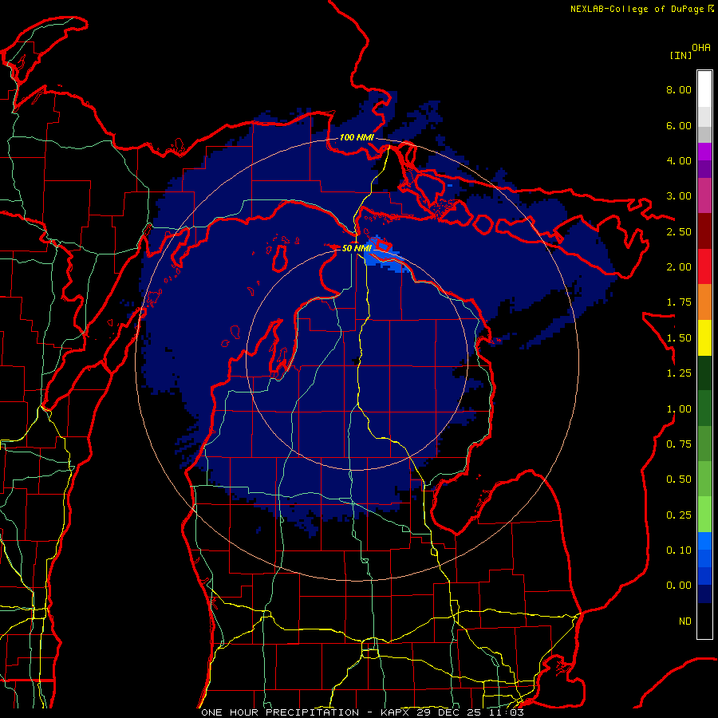Click the 4.00 legend value
Viewport: 718px width, 718px height.
[679, 160]
